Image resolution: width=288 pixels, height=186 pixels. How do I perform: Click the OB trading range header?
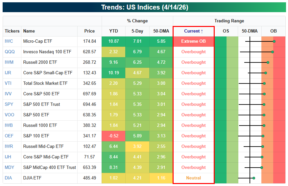[273, 31]
